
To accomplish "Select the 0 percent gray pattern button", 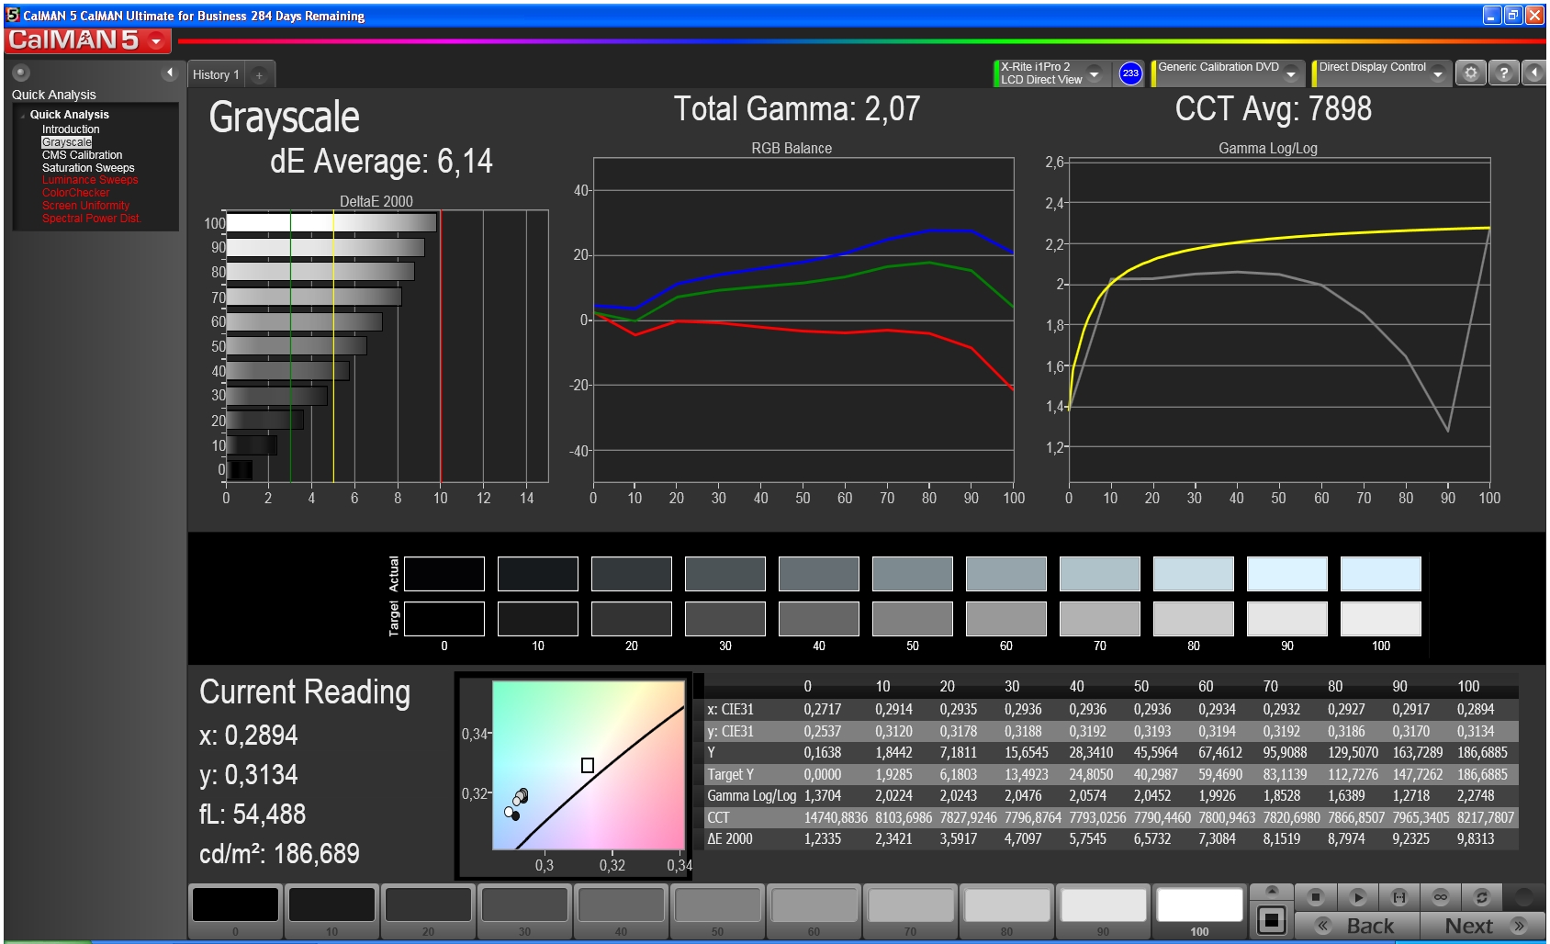I will coord(235,911).
